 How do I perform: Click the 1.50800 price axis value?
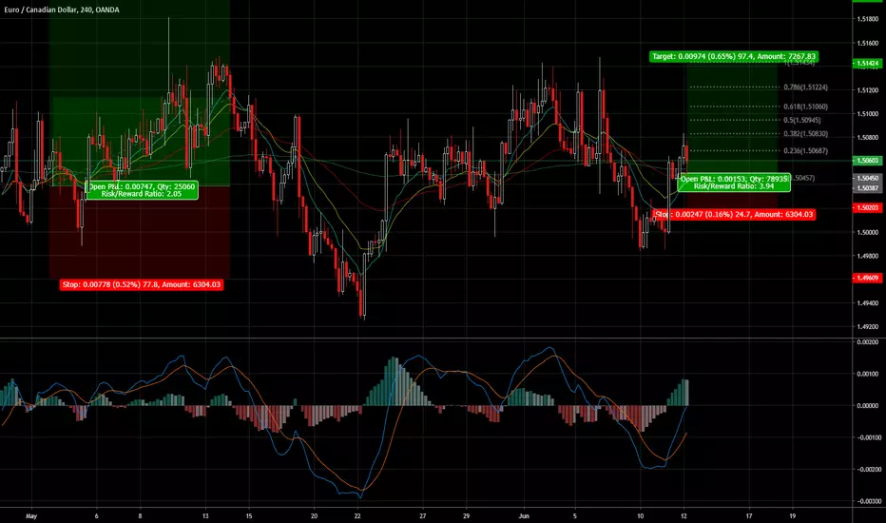[868, 137]
